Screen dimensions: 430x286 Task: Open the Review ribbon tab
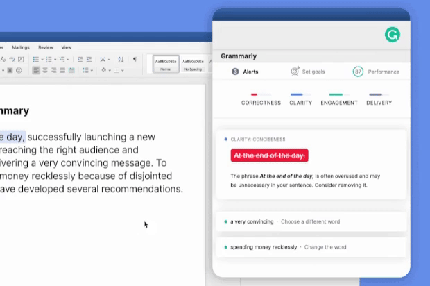46,47
